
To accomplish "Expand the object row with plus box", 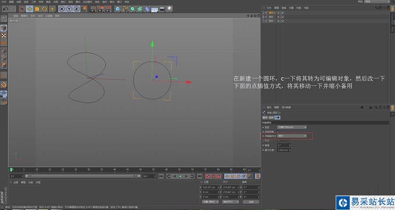I will point(263,17).
